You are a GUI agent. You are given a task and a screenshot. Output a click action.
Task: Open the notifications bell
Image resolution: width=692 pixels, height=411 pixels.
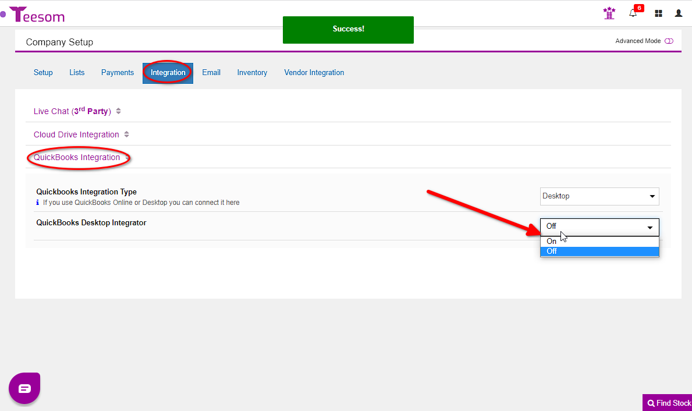[x=633, y=13]
